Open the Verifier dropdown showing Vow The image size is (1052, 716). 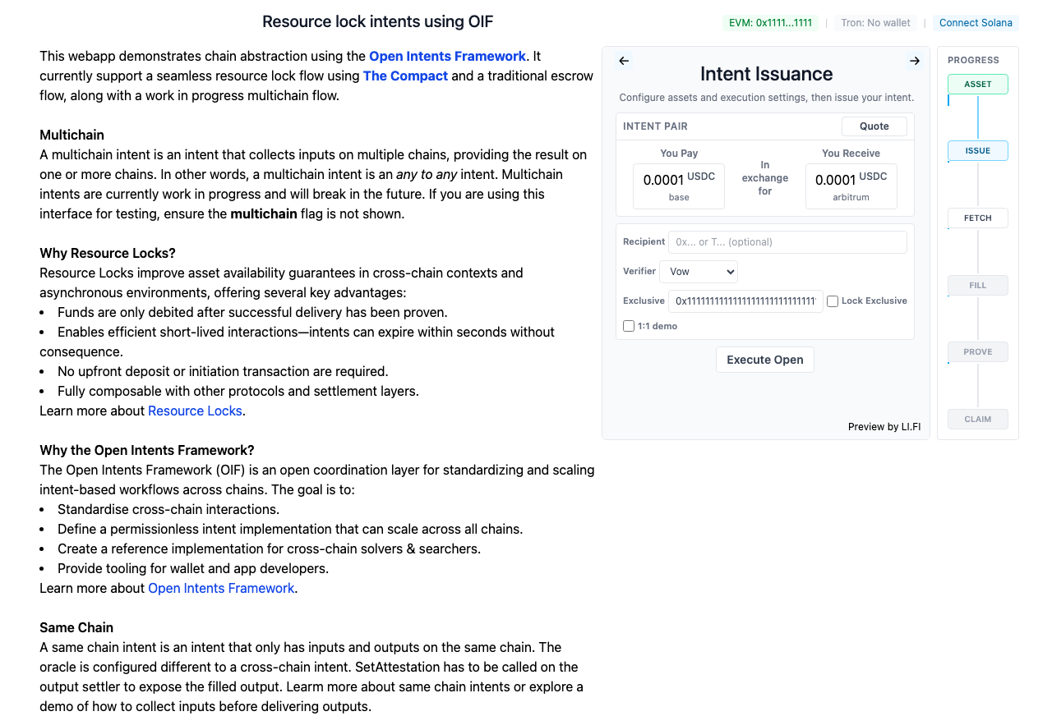[x=699, y=272]
